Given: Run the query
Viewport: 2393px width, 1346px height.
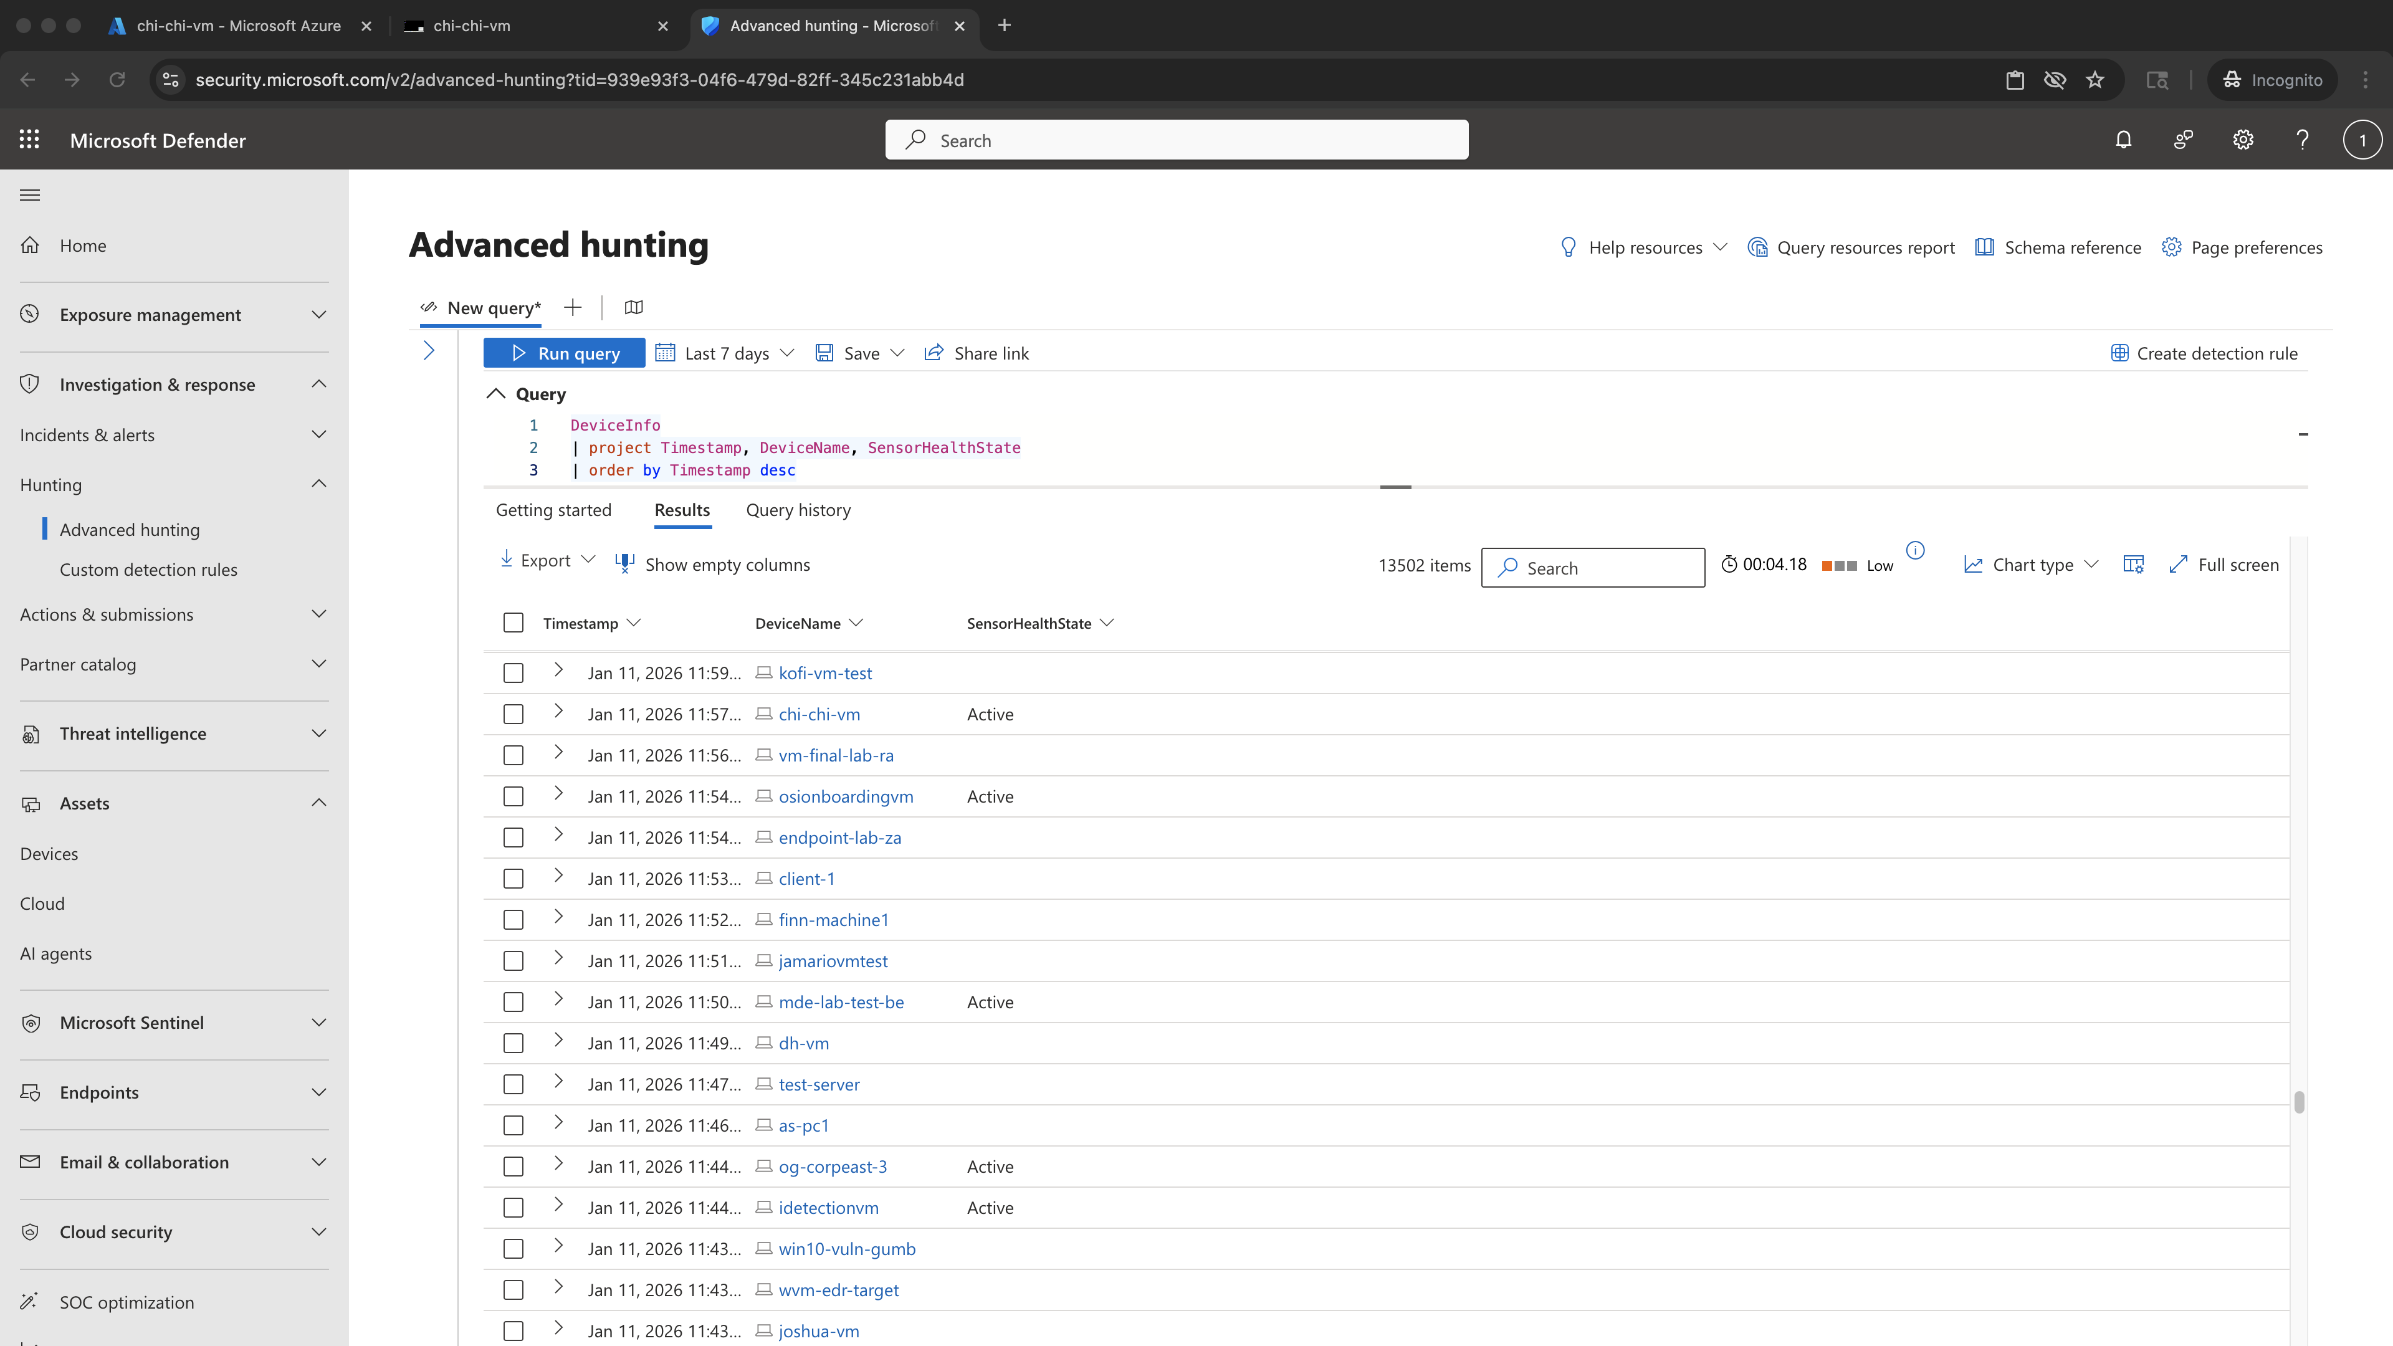Looking at the screenshot, I should tap(564, 353).
